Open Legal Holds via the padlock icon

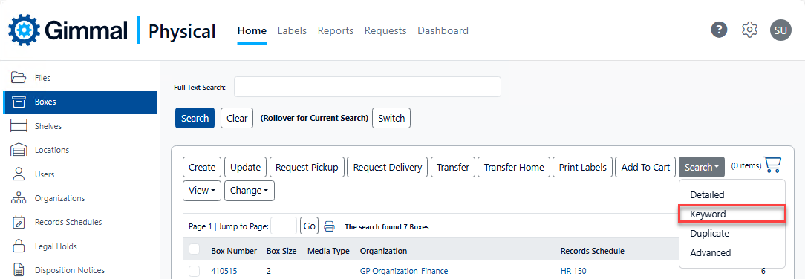coord(19,246)
